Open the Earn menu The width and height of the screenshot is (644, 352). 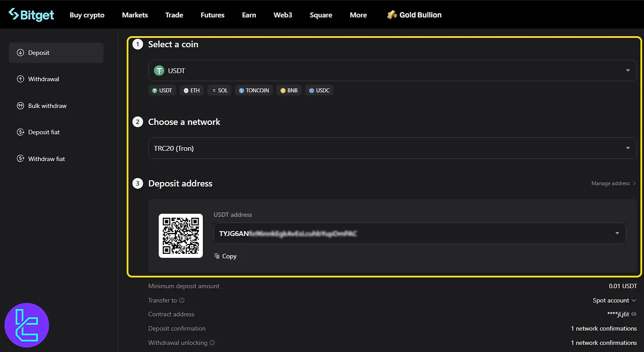point(249,15)
